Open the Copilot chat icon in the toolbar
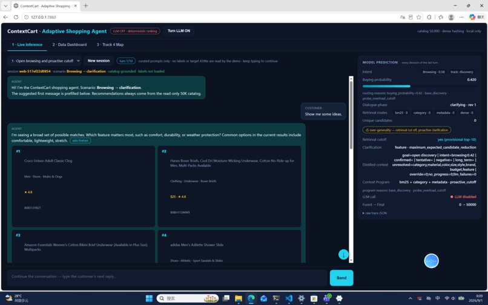The height and width of the screenshot is (305, 488). (x=476, y=17)
